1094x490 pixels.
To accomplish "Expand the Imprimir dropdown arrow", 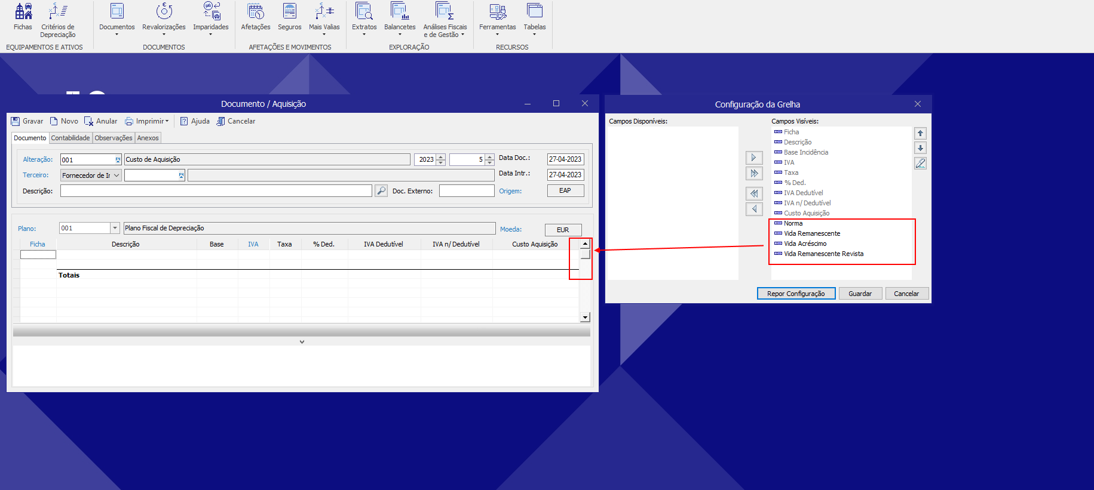I will tap(167, 121).
